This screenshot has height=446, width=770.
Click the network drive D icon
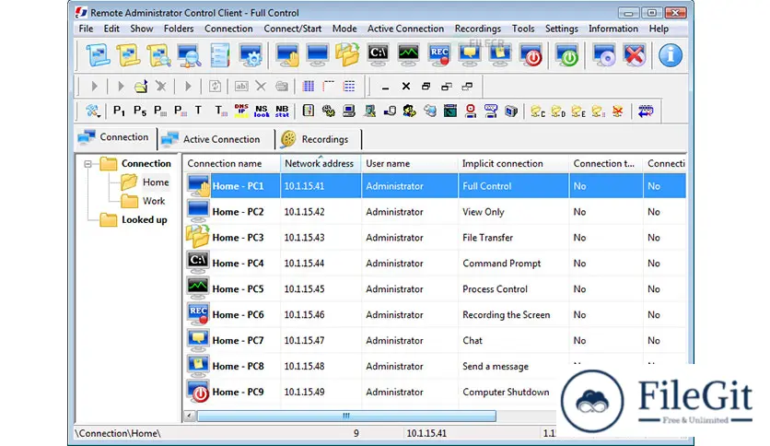click(558, 111)
